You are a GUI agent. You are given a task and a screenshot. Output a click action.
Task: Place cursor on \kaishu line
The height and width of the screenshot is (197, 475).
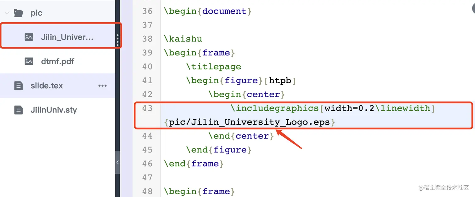183,39
